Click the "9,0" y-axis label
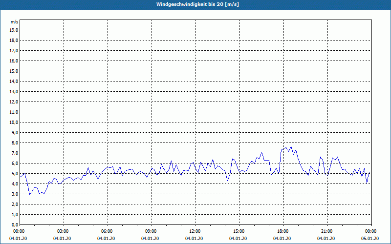Screen dimensions: 391x244 tap(15, 132)
